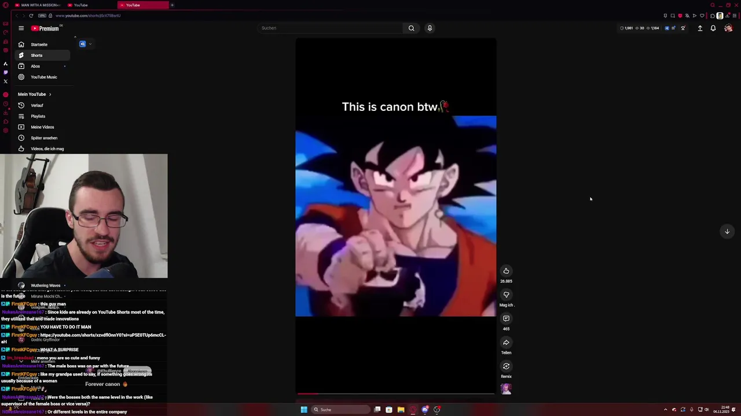Select the active red YouTube tab

click(x=142, y=5)
